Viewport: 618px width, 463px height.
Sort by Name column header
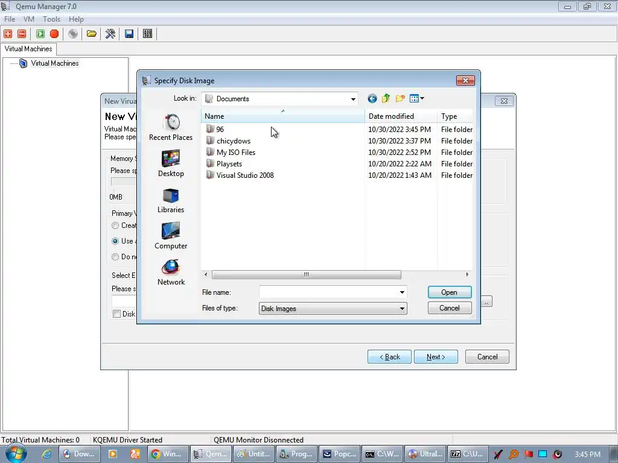pos(283,116)
